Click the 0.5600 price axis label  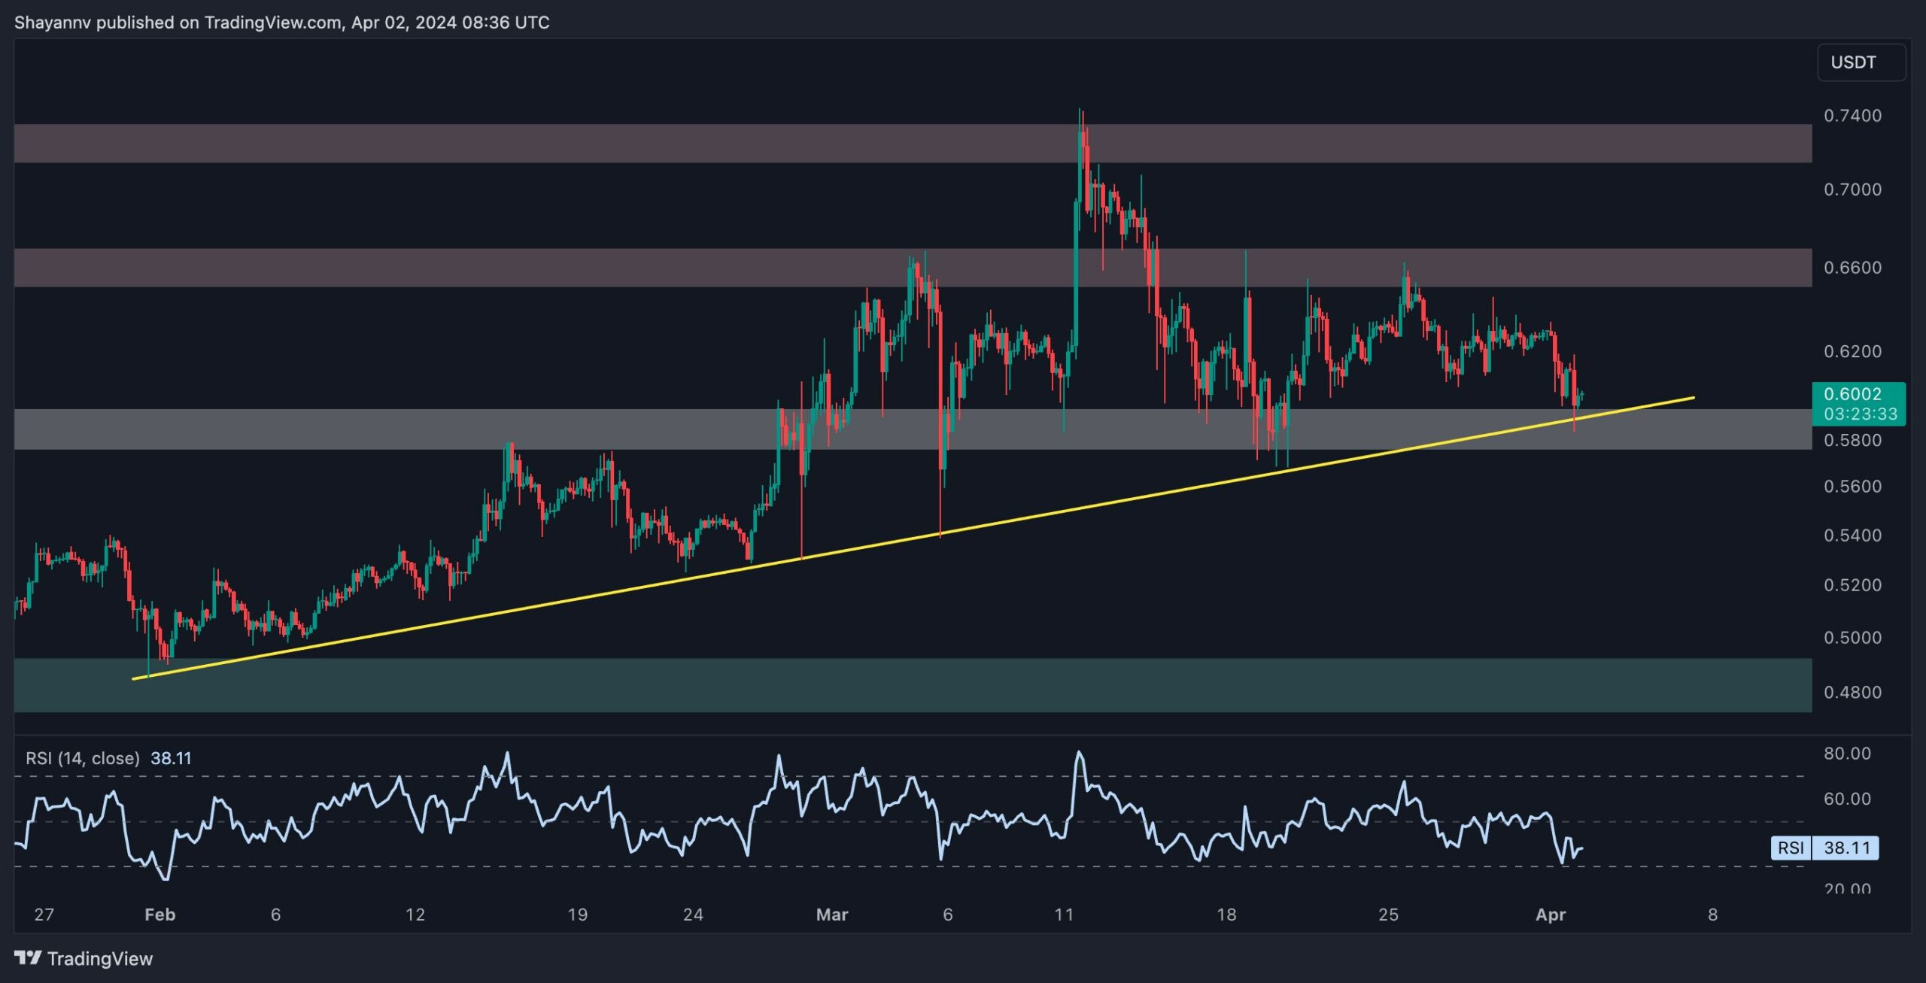click(x=1852, y=487)
